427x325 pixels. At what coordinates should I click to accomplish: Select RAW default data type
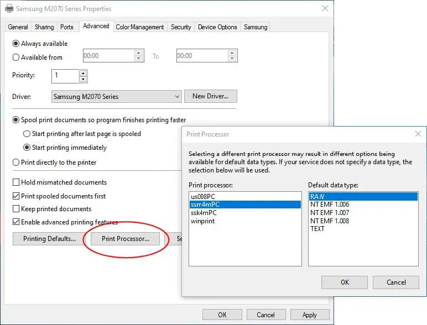(x=363, y=197)
